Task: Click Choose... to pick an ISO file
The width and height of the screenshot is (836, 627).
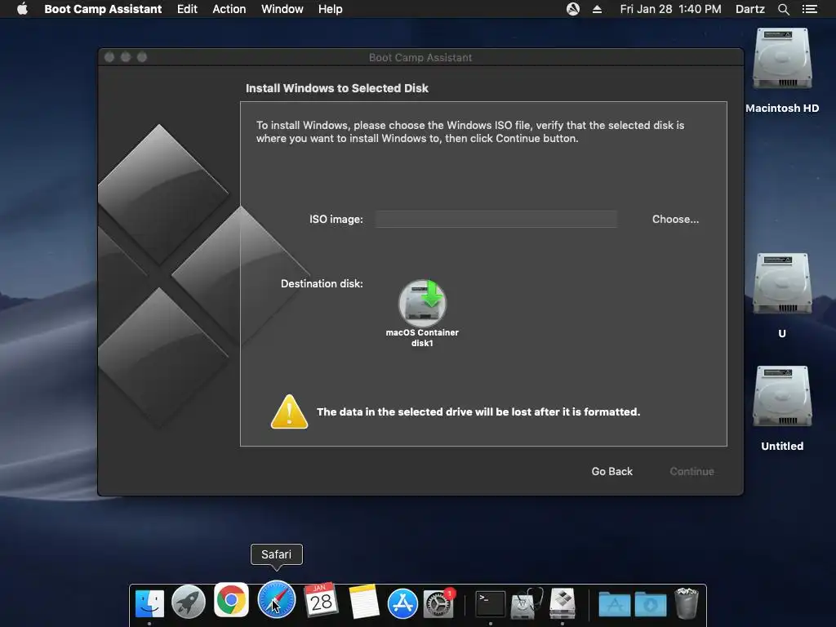Action: click(675, 219)
